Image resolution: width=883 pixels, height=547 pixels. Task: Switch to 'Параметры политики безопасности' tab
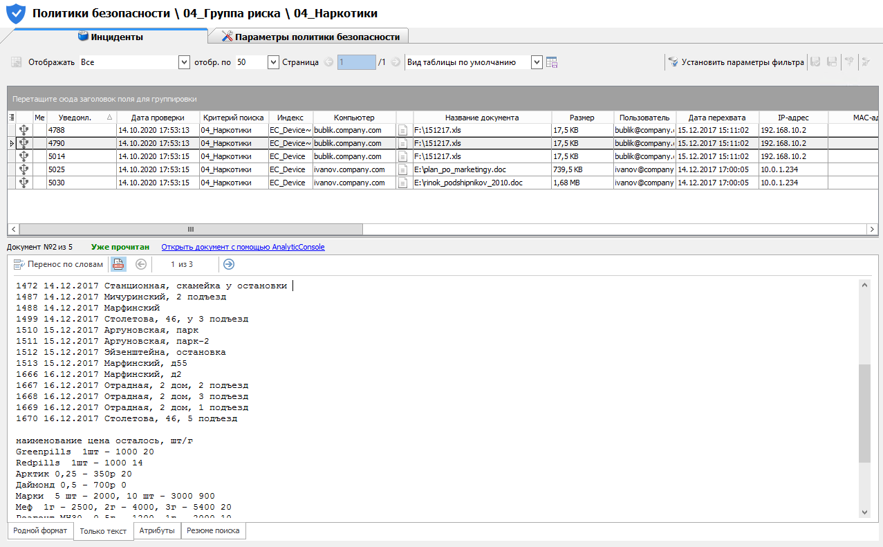310,37
